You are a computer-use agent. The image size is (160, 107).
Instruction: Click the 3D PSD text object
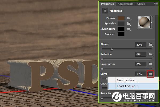click(x=53, y=75)
